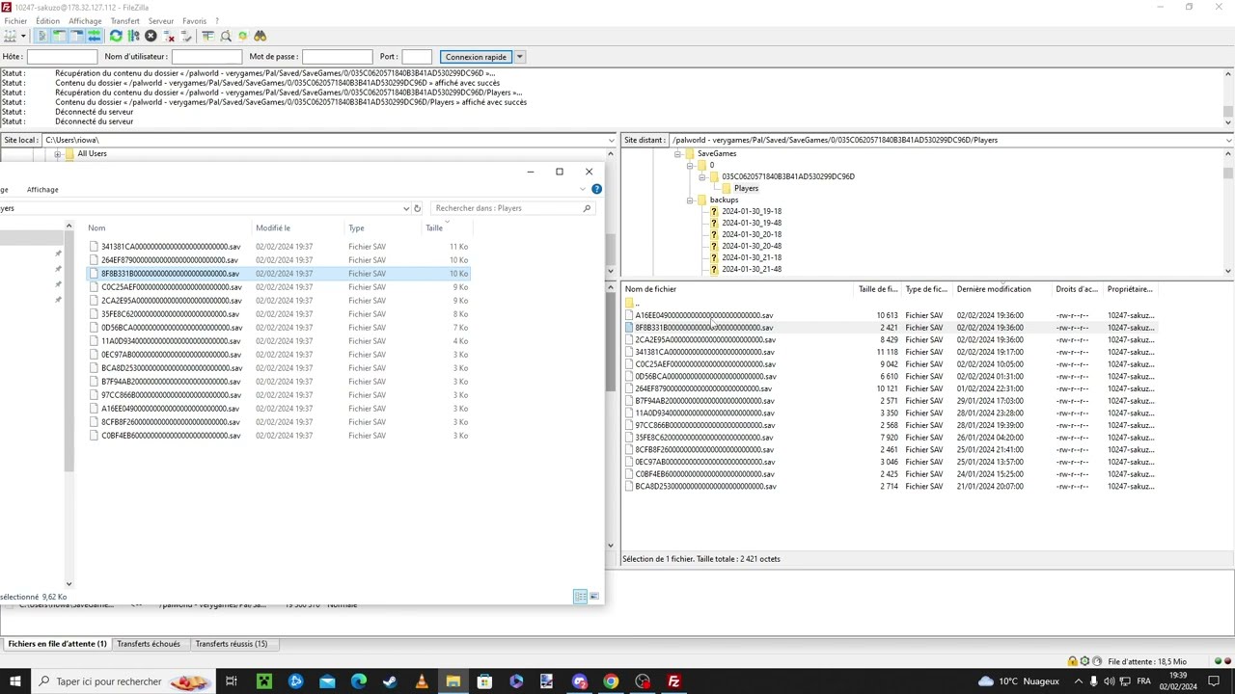Toggle the remote directory tree display
This screenshot has width=1235, height=694.
(76, 36)
